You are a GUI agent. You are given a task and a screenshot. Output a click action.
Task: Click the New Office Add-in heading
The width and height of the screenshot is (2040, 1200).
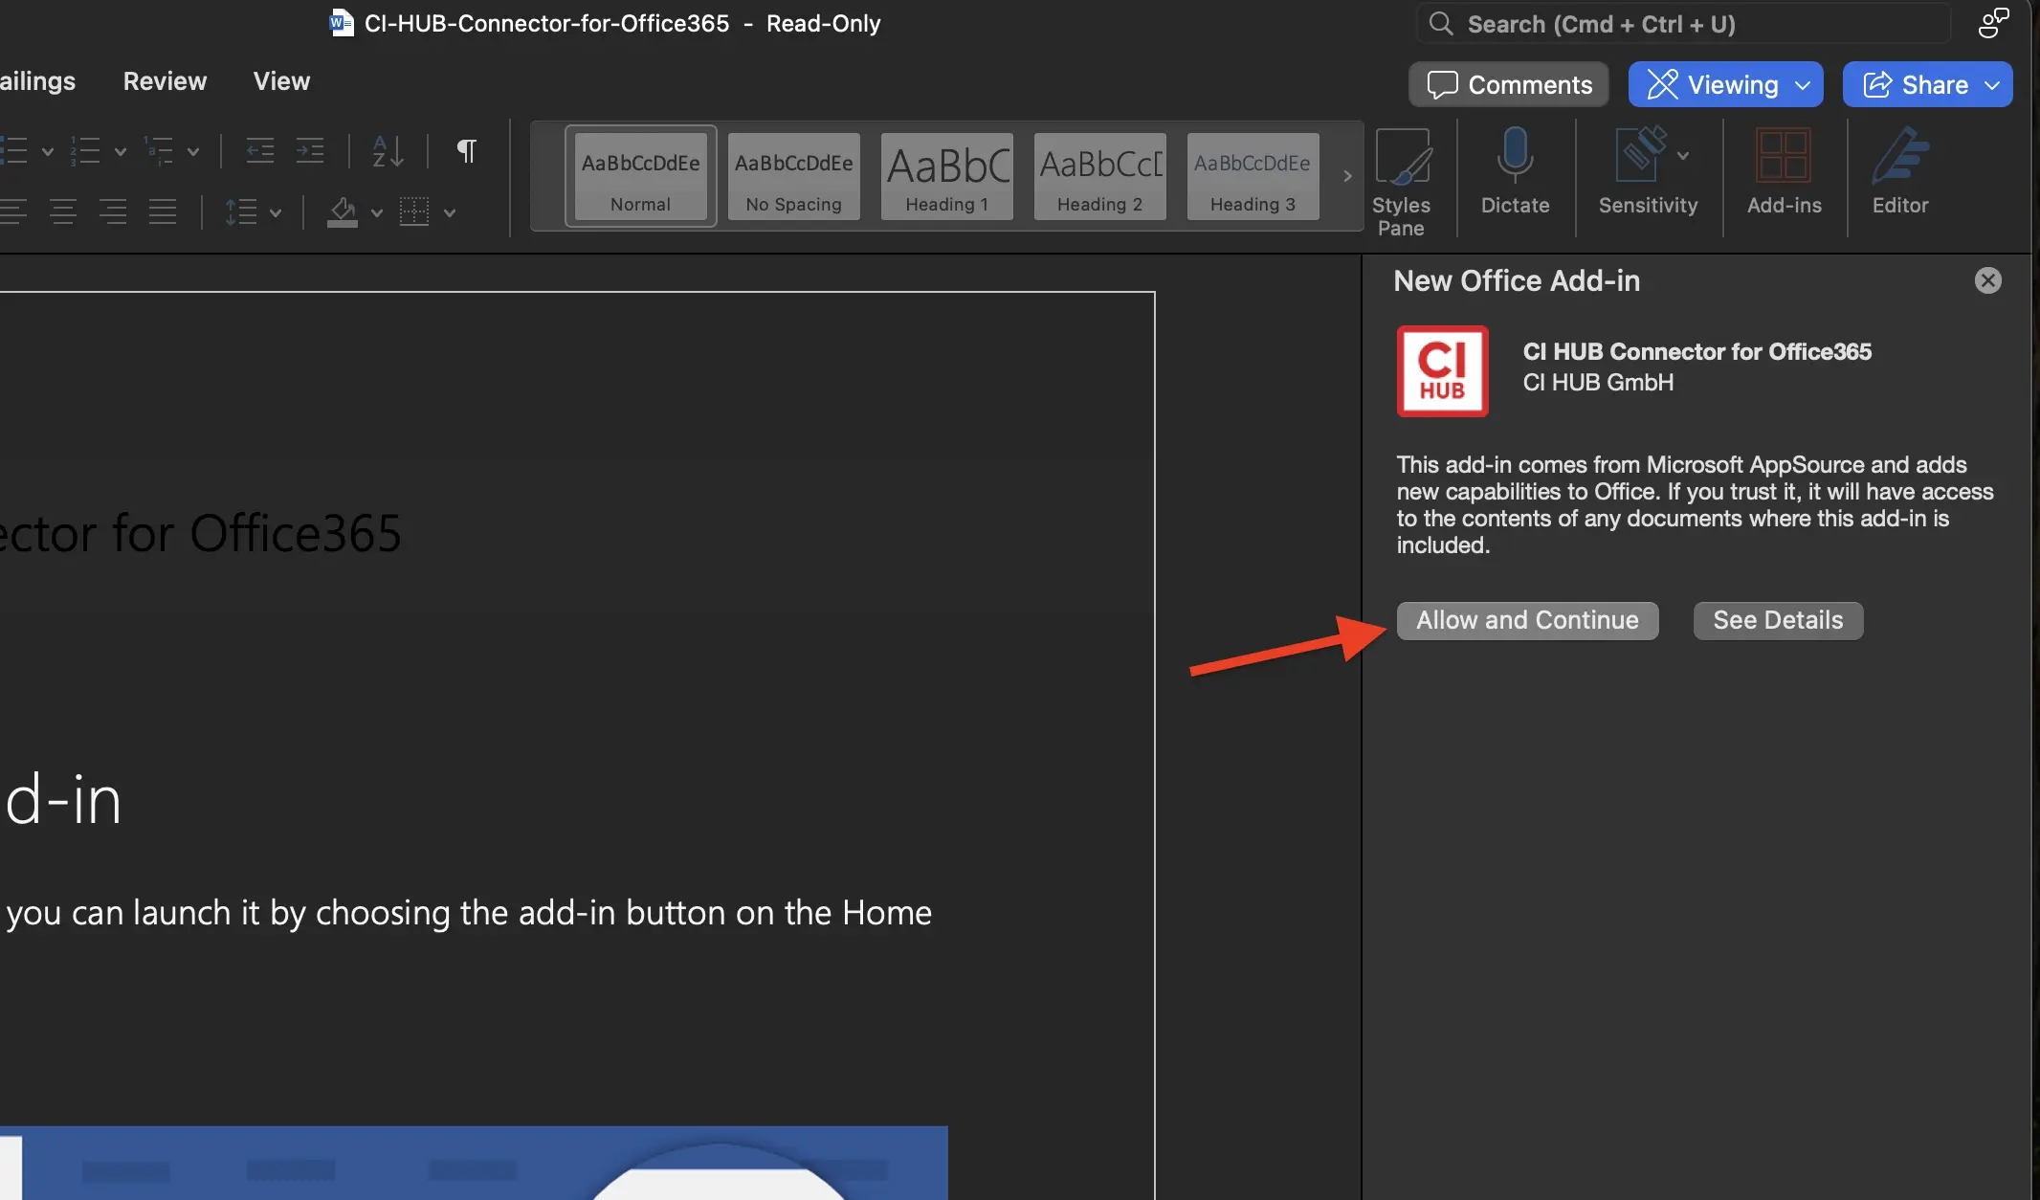click(x=1517, y=280)
